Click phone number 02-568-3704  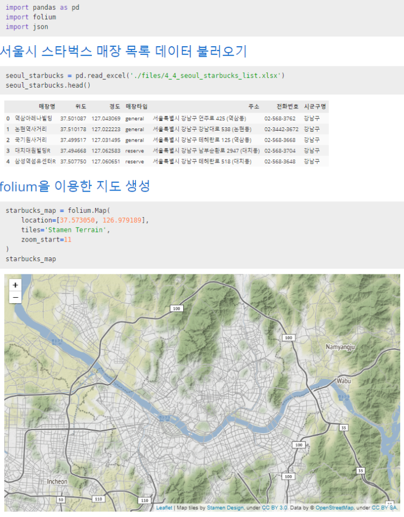(280, 151)
